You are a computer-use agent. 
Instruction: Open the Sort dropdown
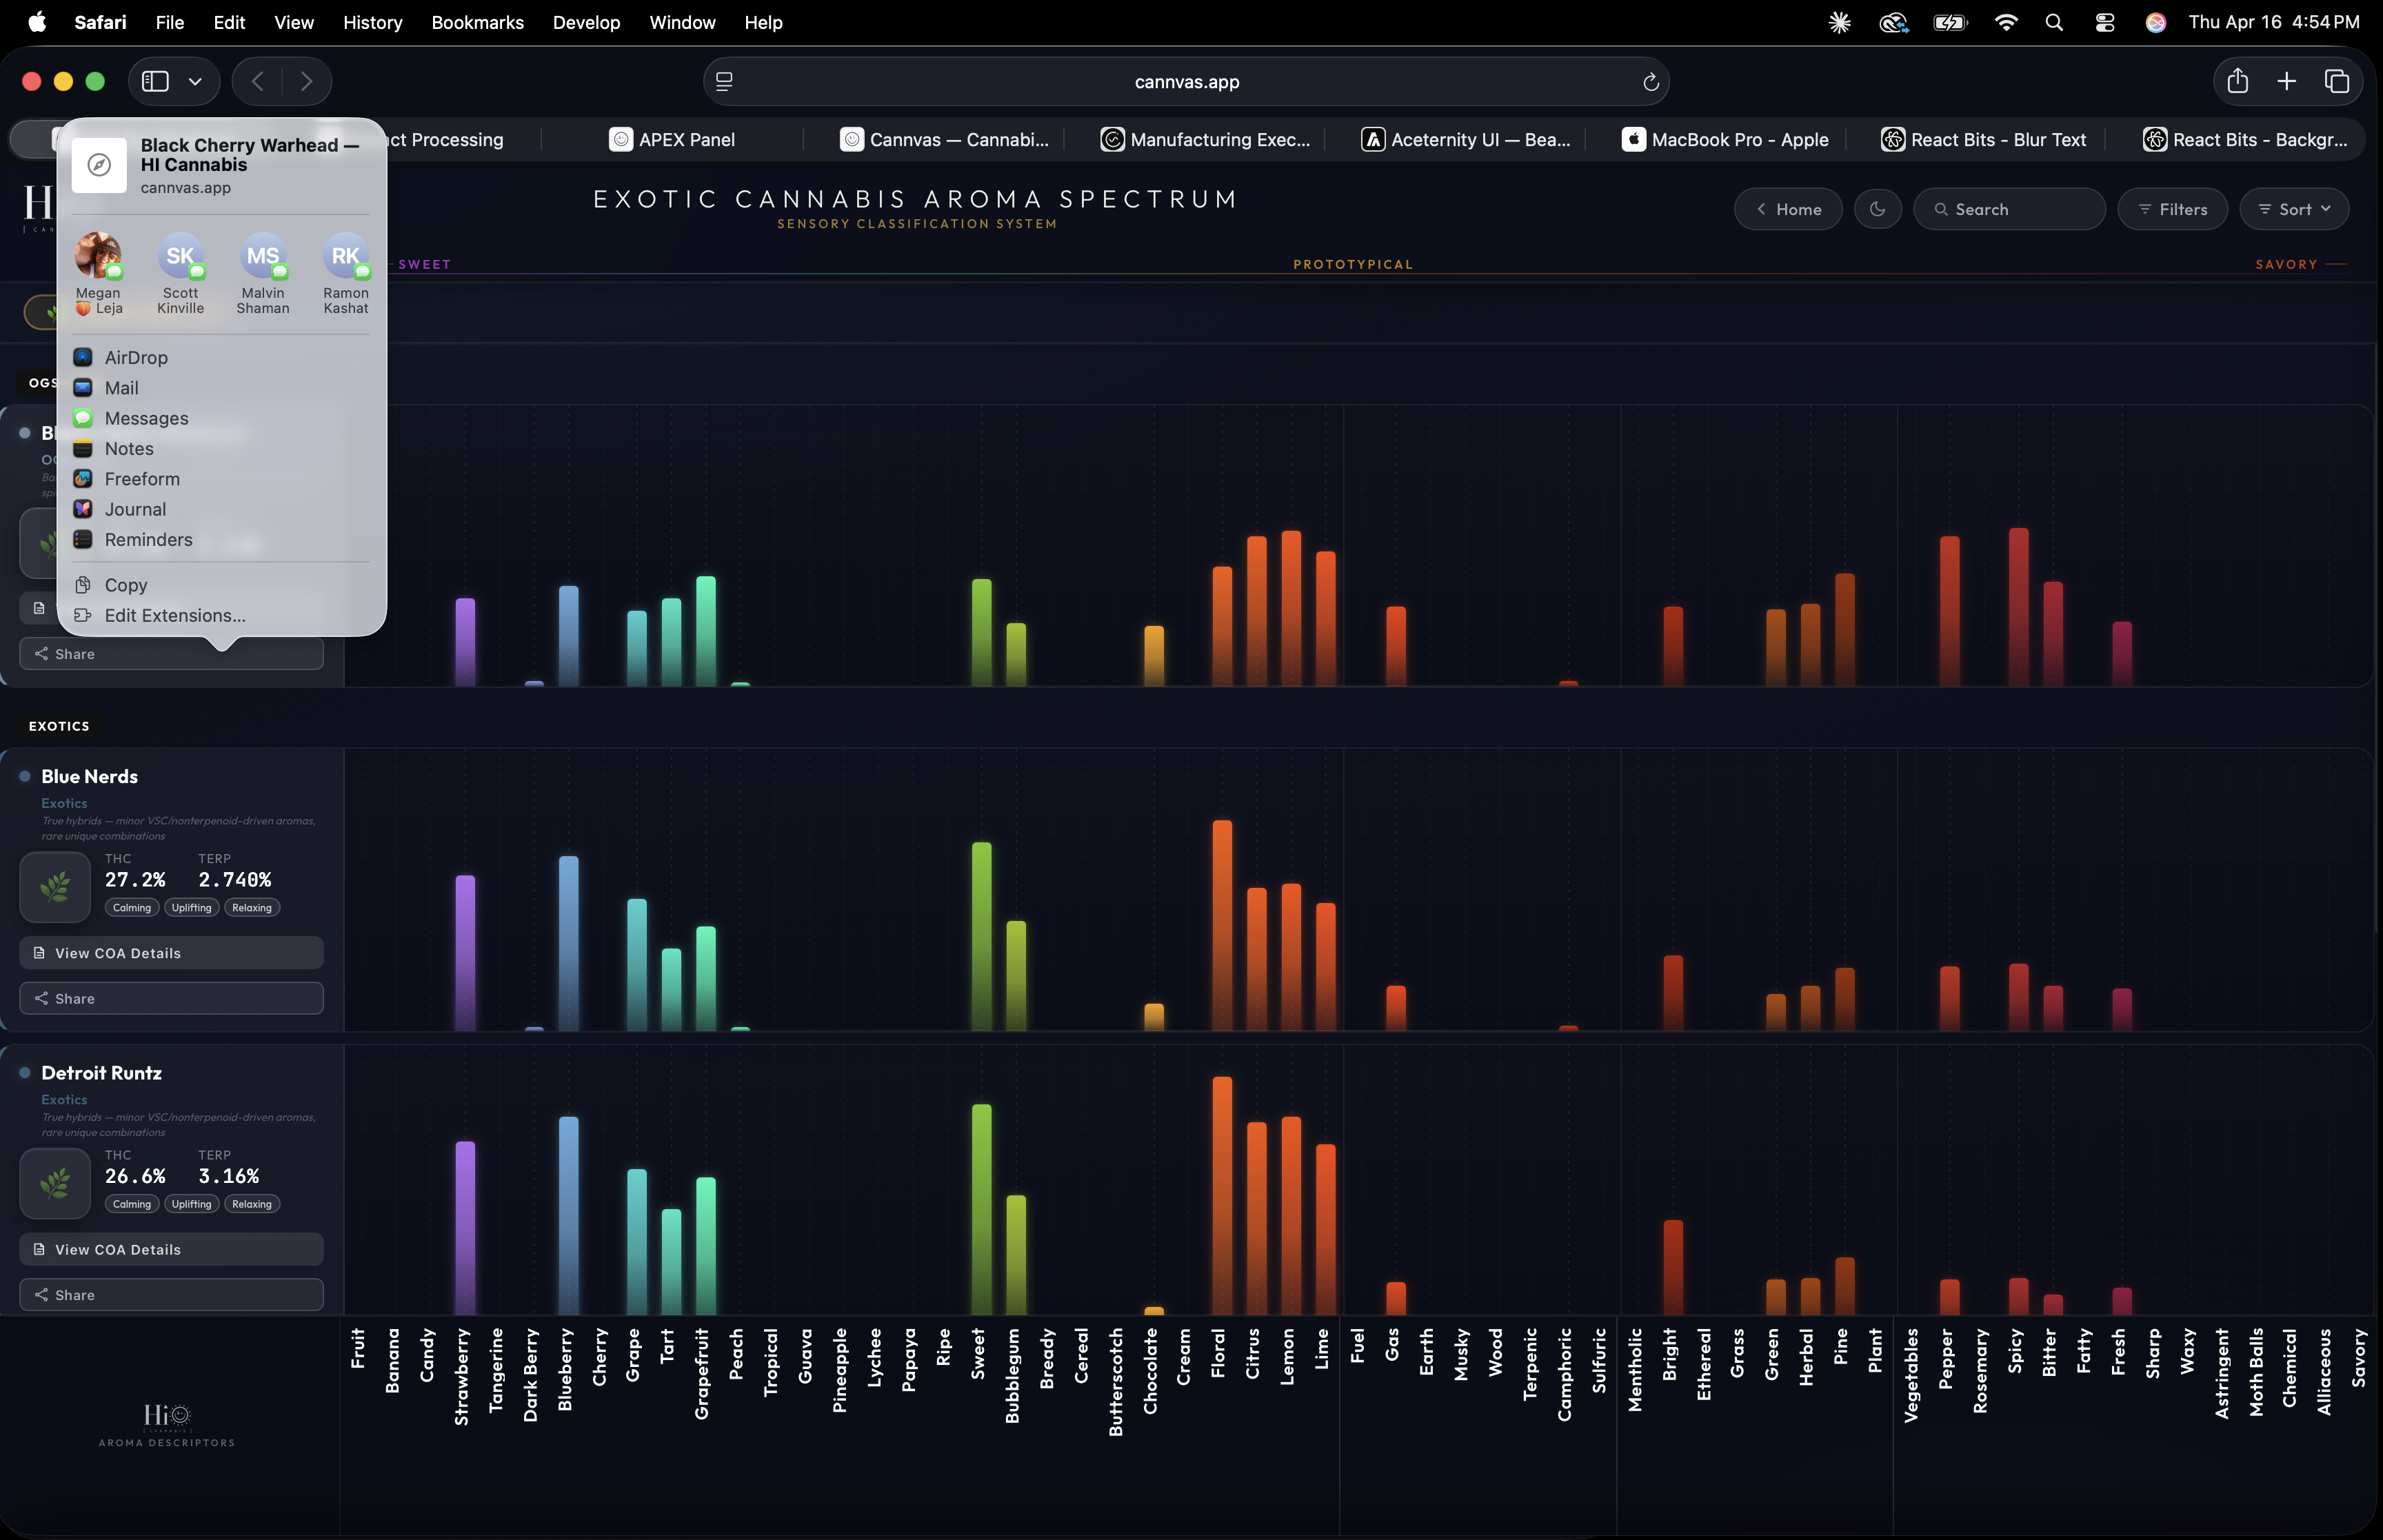(2294, 209)
